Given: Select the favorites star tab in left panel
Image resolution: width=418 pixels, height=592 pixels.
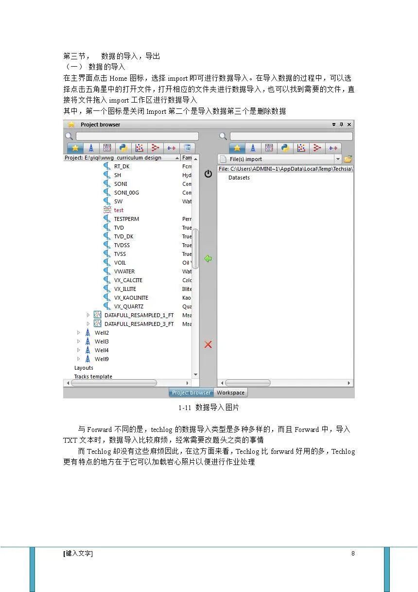Looking at the screenshot, I should tap(75, 148).
